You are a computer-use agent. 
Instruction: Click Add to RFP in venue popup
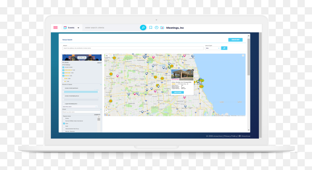coord(177,93)
